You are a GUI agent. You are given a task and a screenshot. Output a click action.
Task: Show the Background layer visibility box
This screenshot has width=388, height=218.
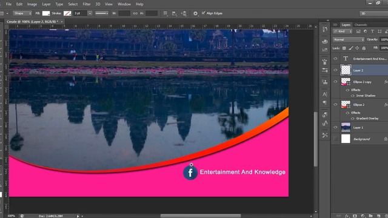point(335,139)
